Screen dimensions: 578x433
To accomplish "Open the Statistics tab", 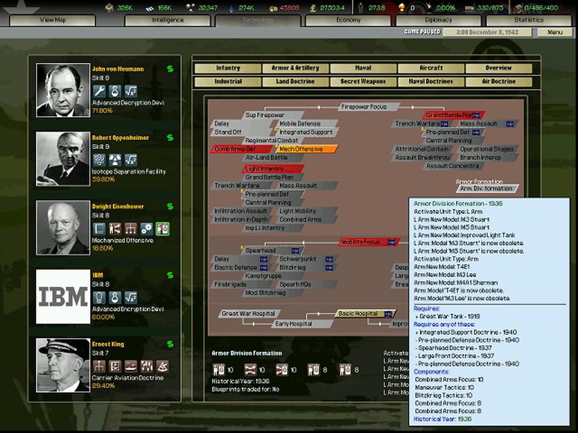I will 529,20.
